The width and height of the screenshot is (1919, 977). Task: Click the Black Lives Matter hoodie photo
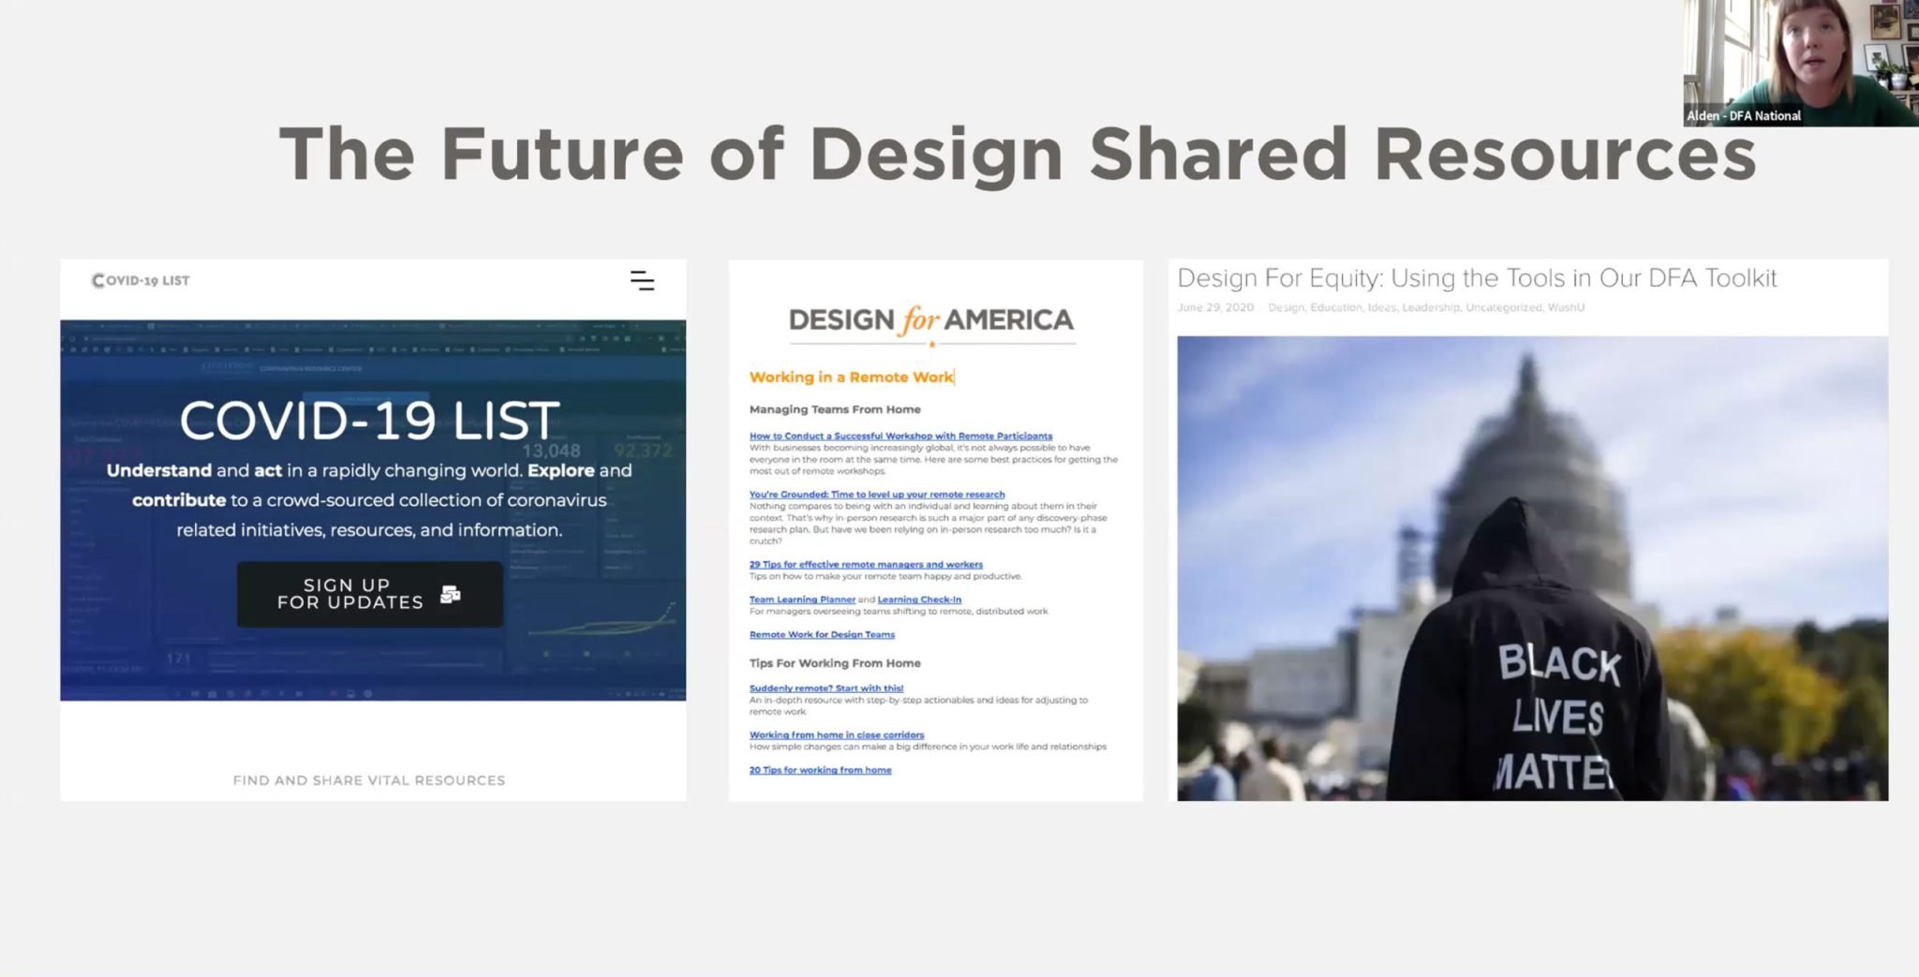coord(1532,568)
